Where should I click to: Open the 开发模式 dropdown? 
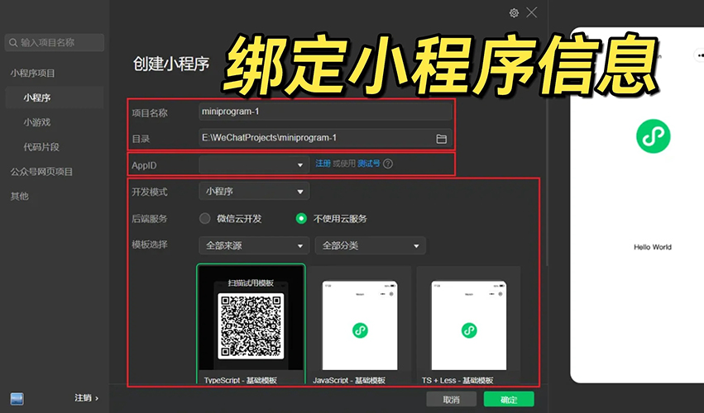coord(254,192)
